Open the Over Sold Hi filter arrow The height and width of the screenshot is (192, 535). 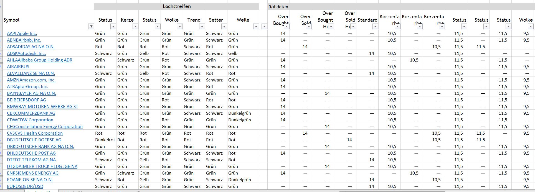[353, 27]
